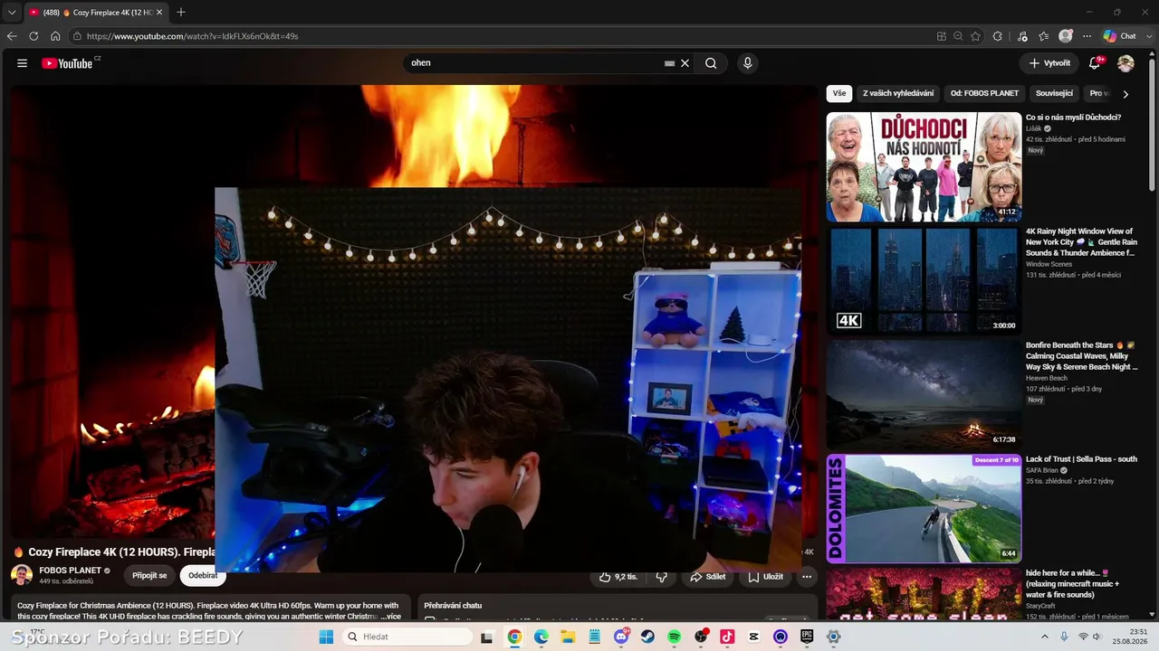The width and height of the screenshot is (1159, 651).
Task: Show hidden system tray icons
Action: pos(1045,637)
